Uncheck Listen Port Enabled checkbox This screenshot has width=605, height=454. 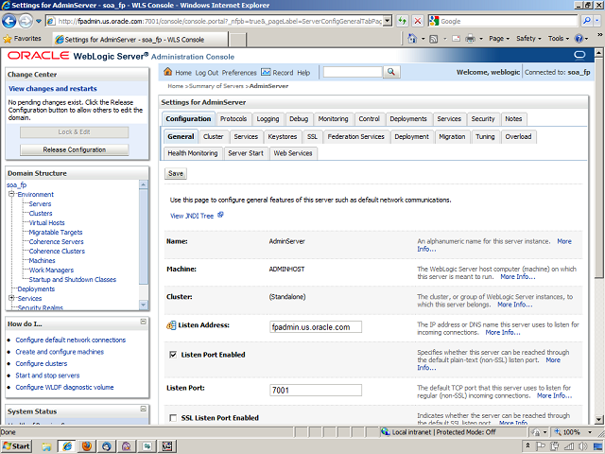point(172,355)
